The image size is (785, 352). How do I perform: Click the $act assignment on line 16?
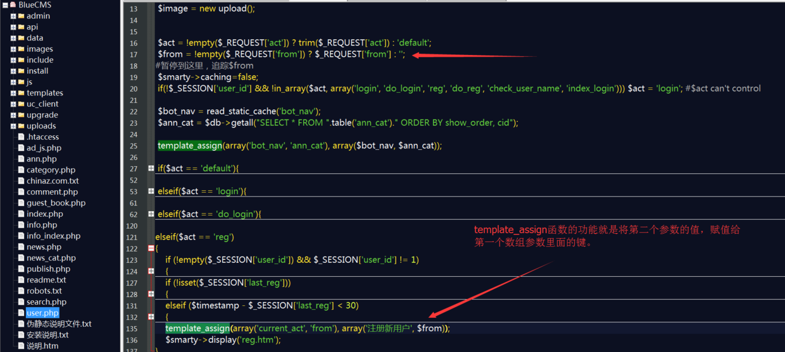[294, 43]
